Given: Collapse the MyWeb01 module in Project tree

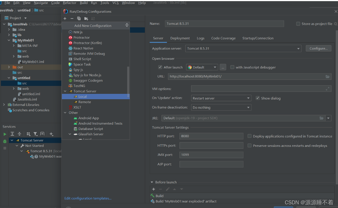Looking at the screenshot, I should [9, 40].
